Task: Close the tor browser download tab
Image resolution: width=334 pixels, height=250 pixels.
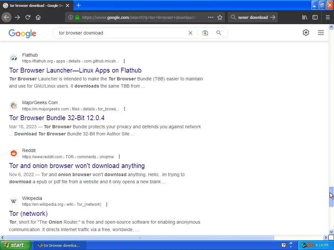Action: pyautogui.click(x=68, y=6)
